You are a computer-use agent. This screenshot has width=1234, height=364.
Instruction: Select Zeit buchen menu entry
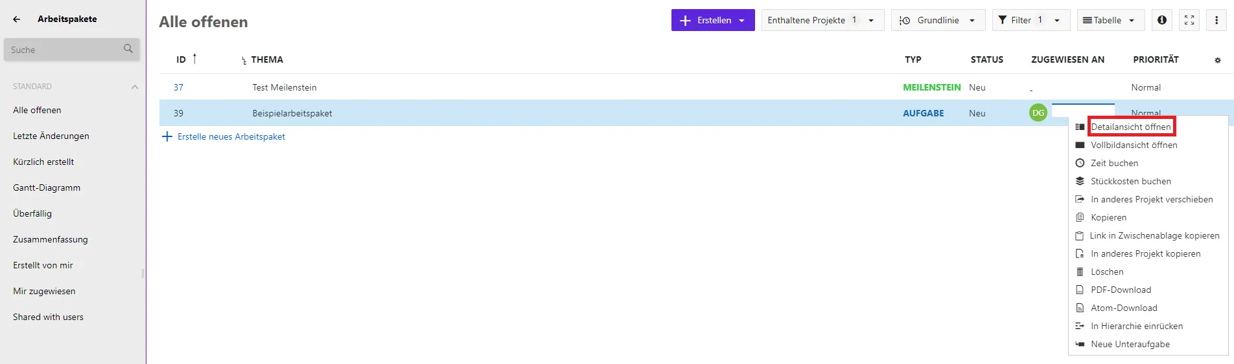point(1114,163)
